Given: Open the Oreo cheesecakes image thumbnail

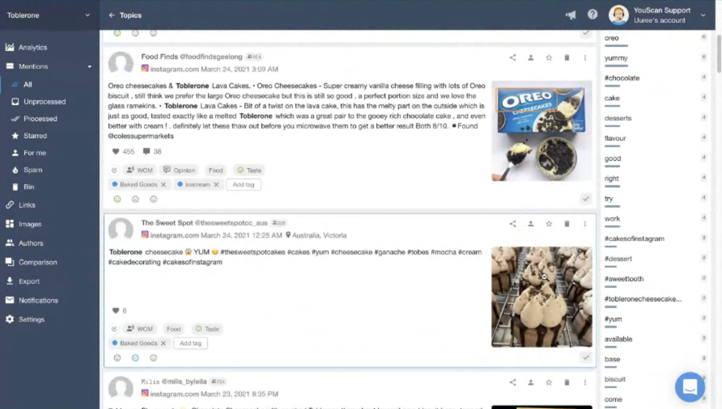Looking at the screenshot, I should click(541, 131).
